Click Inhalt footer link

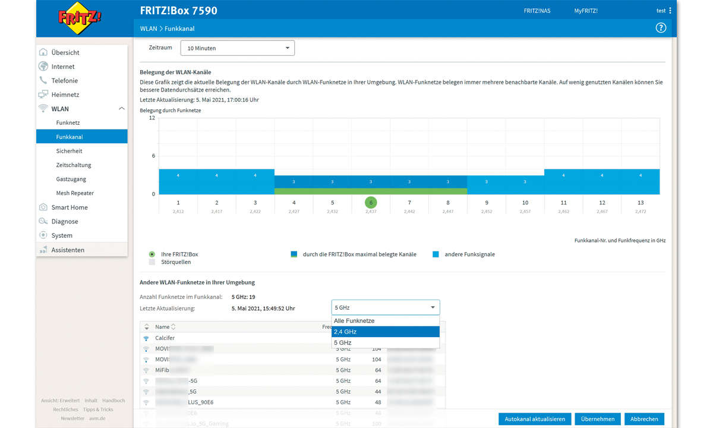[91, 401]
